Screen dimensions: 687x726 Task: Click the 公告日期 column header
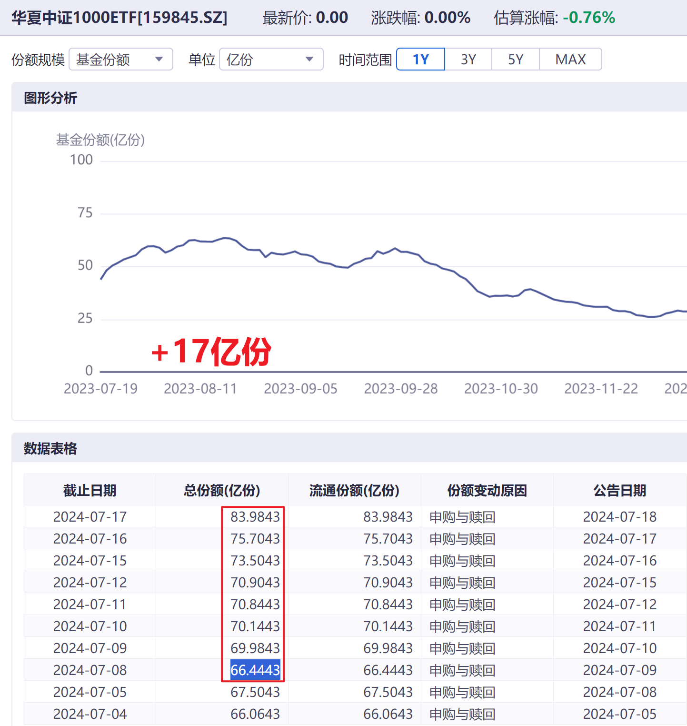pyautogui.click(x=619, y=490)
